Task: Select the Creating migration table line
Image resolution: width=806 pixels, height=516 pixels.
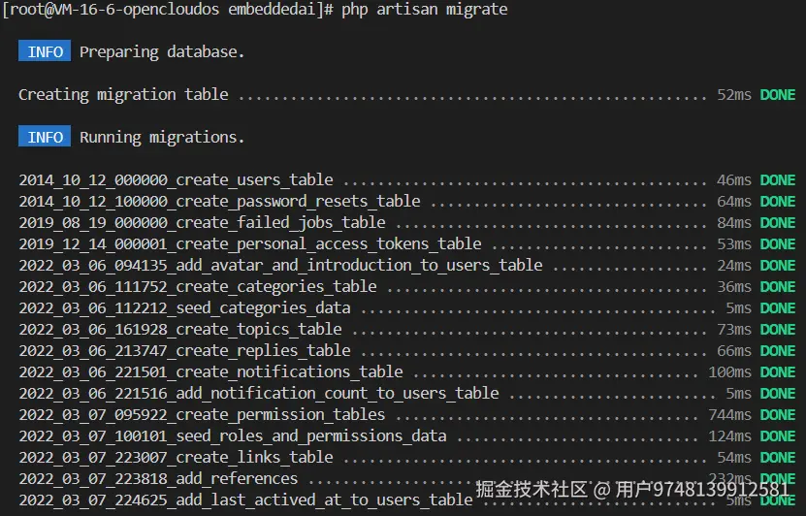Action: [123, 94]
